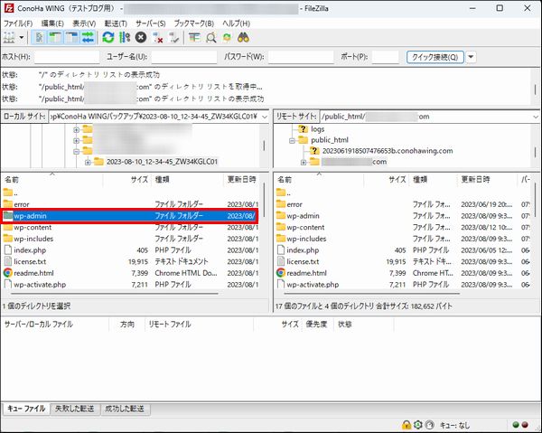Toggle directory comparison
Screen dimensions: 542x433
coord(210,37)
